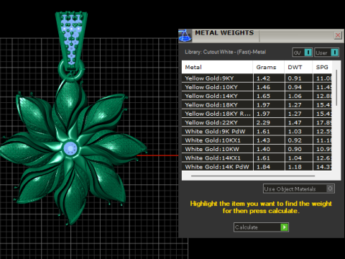This screenshot has width=345, height=259.
Task: Select the Yellow Gold:18KY R... row
Action: click(x=257, y=114)
